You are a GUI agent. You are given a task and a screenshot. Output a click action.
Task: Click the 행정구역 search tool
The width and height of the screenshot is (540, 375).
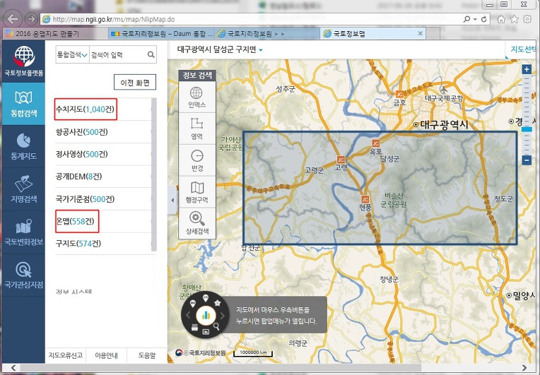[196, 191]
